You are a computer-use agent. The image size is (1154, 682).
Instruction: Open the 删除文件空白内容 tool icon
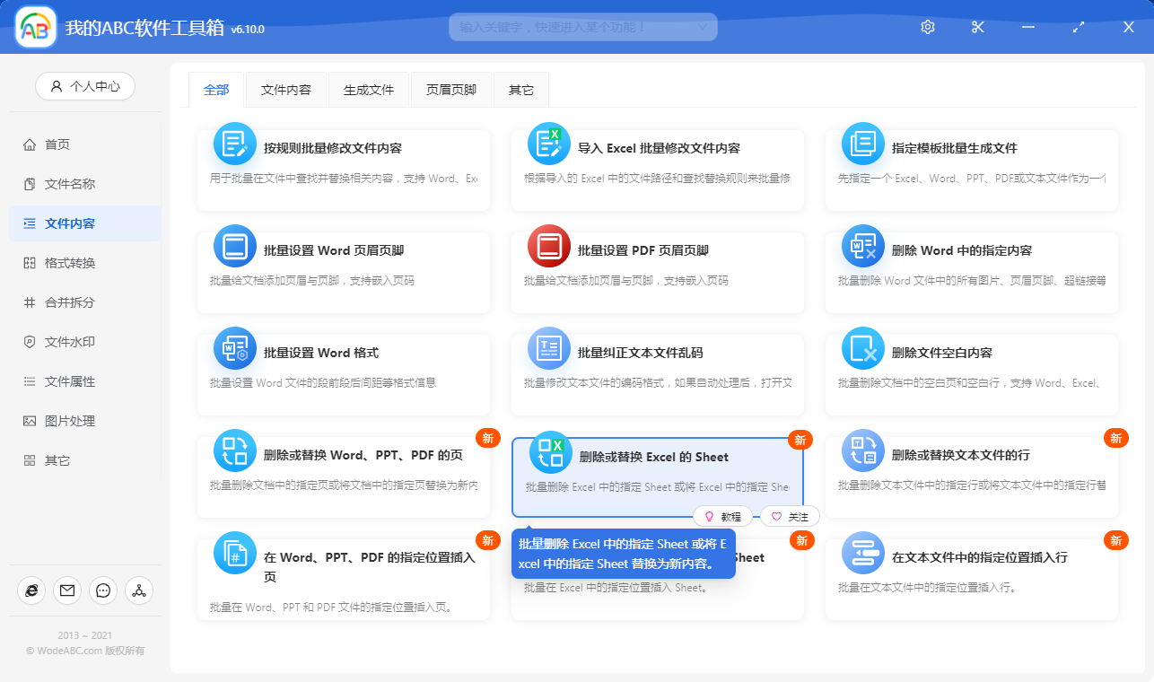tap(862, 347)
